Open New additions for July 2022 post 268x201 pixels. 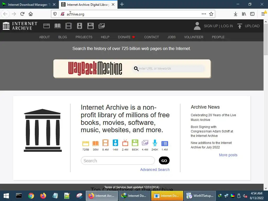(x=211, y=145)
